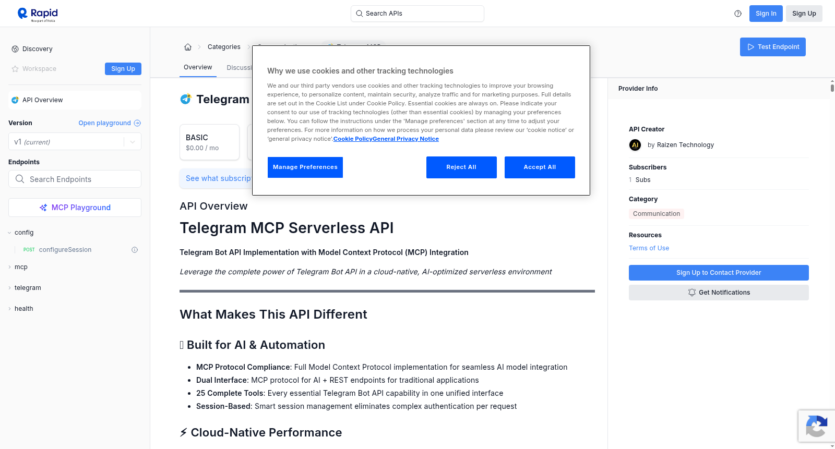Click the sidebar Workspace Sign Up button
This screenshot has height=449, width=835.
(x=123, y=69)
